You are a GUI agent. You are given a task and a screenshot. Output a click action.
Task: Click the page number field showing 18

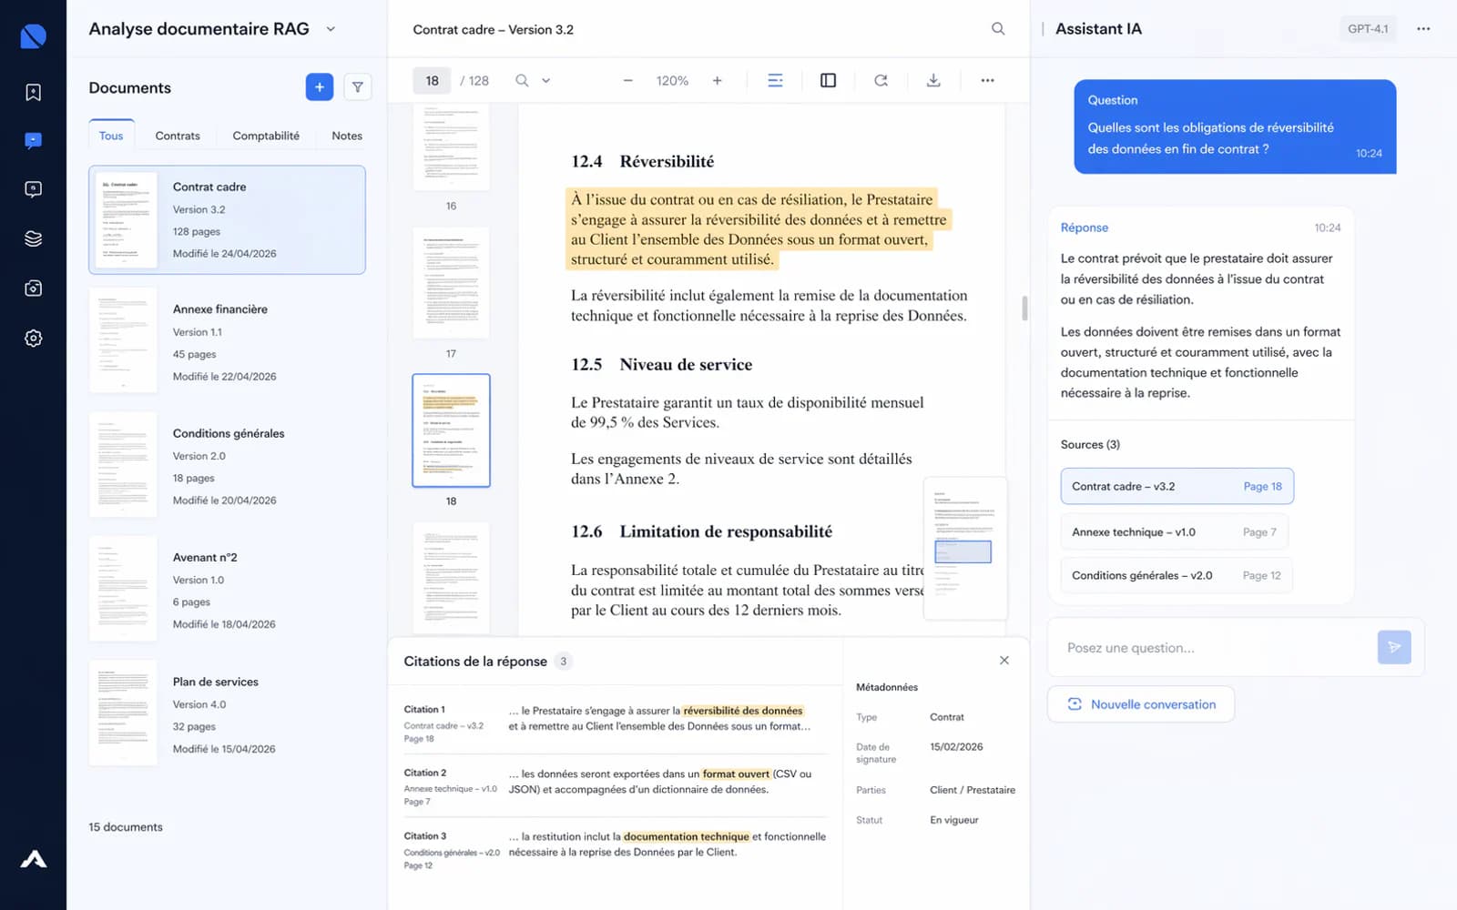pyautogui.click(x=432, y=80)
